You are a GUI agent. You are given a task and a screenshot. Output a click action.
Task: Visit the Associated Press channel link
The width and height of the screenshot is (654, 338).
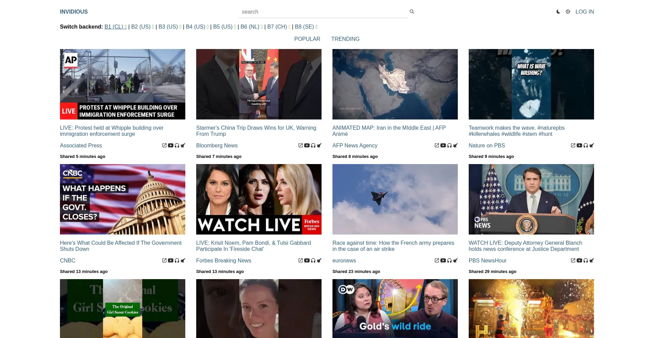(81, 145)
